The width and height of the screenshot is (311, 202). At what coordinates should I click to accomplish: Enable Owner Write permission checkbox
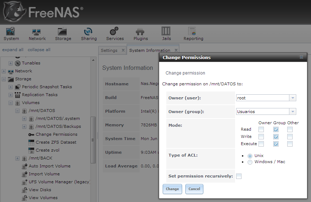pyautogui.click(x=261, y=136)
